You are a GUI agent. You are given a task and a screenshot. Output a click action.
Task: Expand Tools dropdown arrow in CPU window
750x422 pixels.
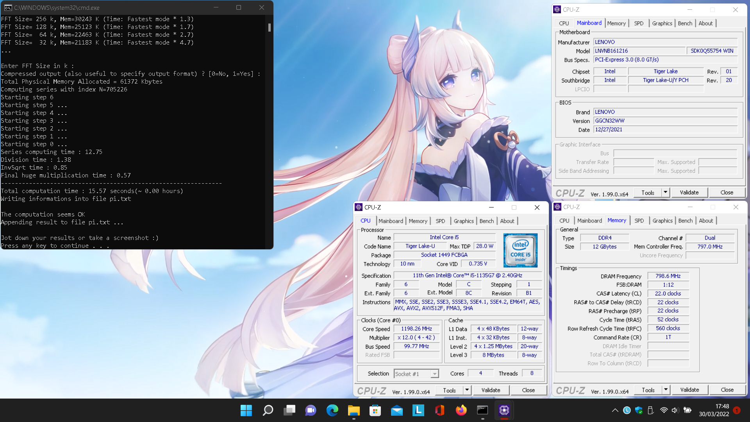tap(467, 390)
